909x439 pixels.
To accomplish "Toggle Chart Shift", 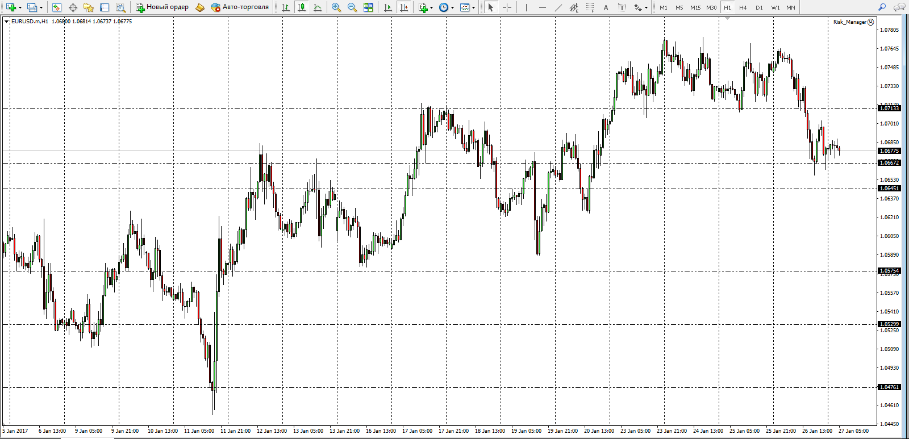I will 404,7.
